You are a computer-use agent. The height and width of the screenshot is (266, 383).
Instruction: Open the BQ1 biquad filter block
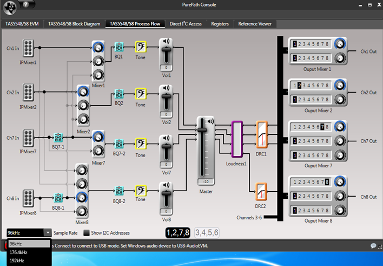point(119,47)
